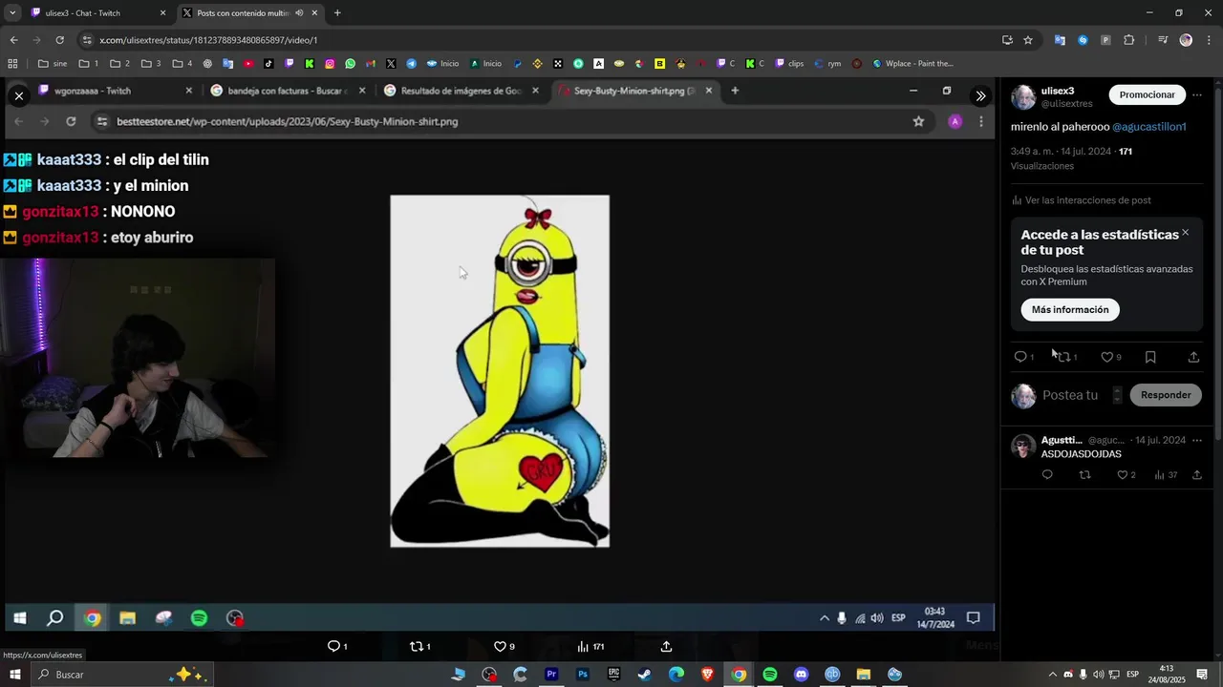Screen dimensions: 1223x687
Task: Open Chrome apps grid in bookmarks bar
Action: (x=12, y=64)
